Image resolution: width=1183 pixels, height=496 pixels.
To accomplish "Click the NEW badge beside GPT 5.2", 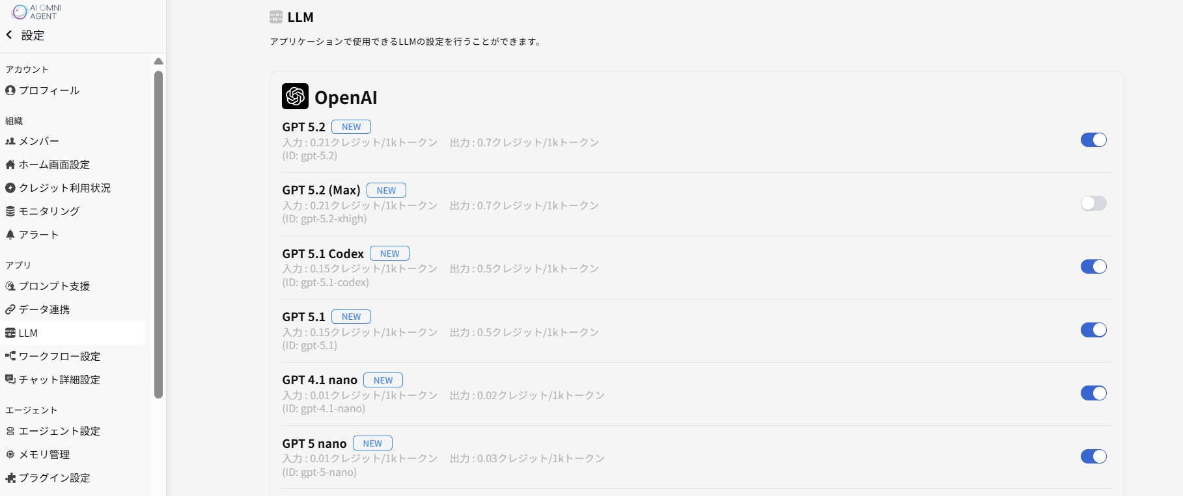I will pyautogui.click(x=351, y=127).
